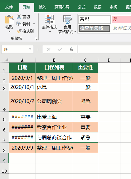Select the 考察合作企业 cell

point(54,127)
